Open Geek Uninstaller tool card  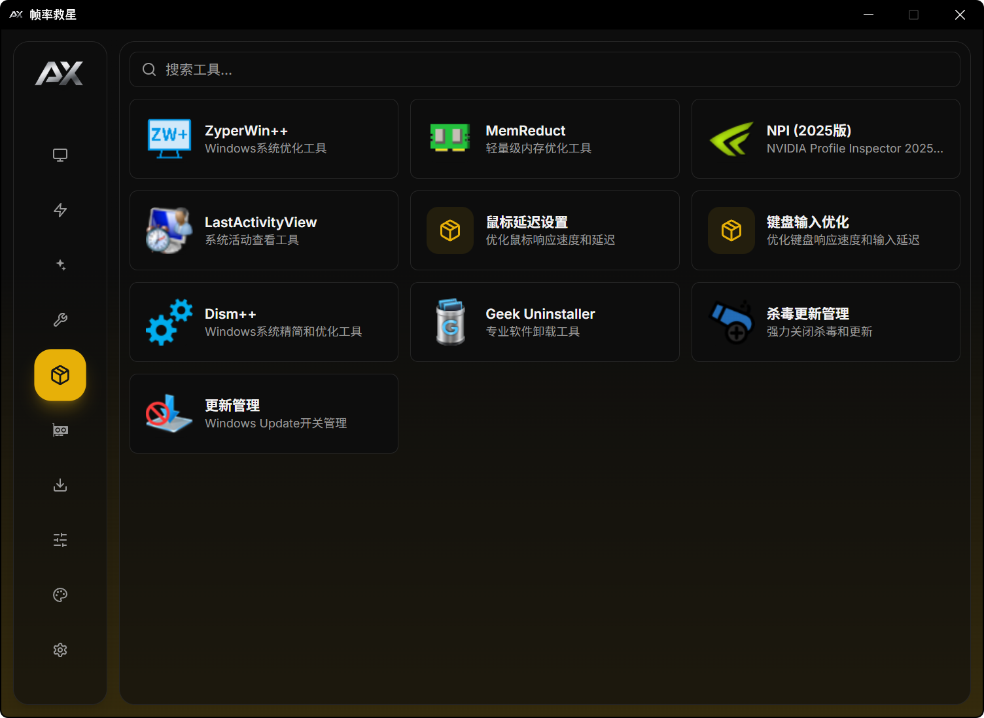click(x=544, y=322)
